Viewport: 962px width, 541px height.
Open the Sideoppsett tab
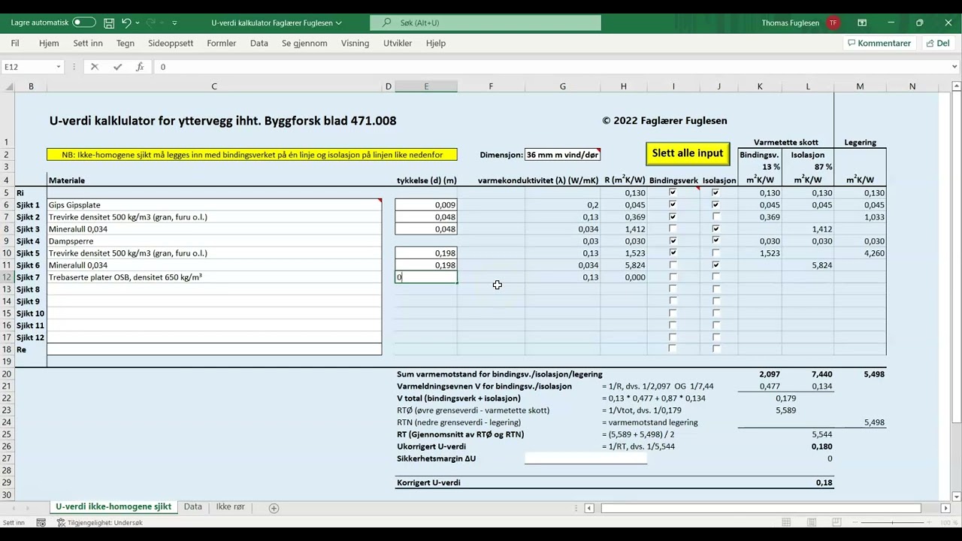171,44
